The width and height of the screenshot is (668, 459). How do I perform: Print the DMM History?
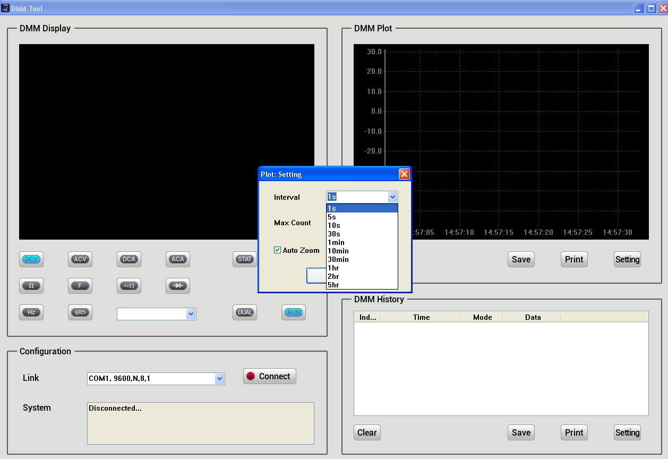pos(574,432)
